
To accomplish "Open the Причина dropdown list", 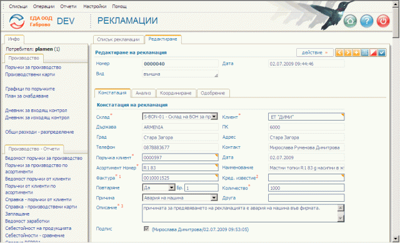I will point(214,197).
